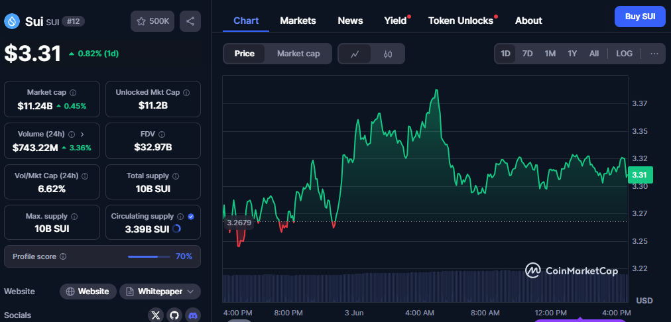Open the three-dots chart options menu
This screenshot has width=671, height=322.
[x=654, y=54]
